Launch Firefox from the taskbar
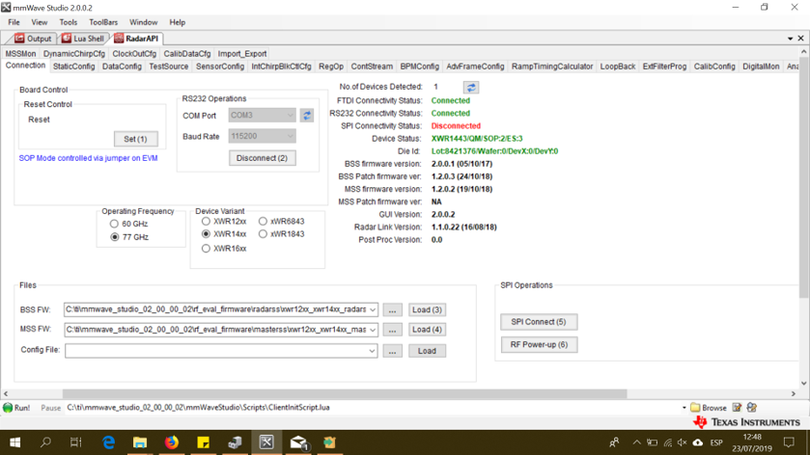Image resolution: width=810 pixels, height=455 pixels. [172, 442]
